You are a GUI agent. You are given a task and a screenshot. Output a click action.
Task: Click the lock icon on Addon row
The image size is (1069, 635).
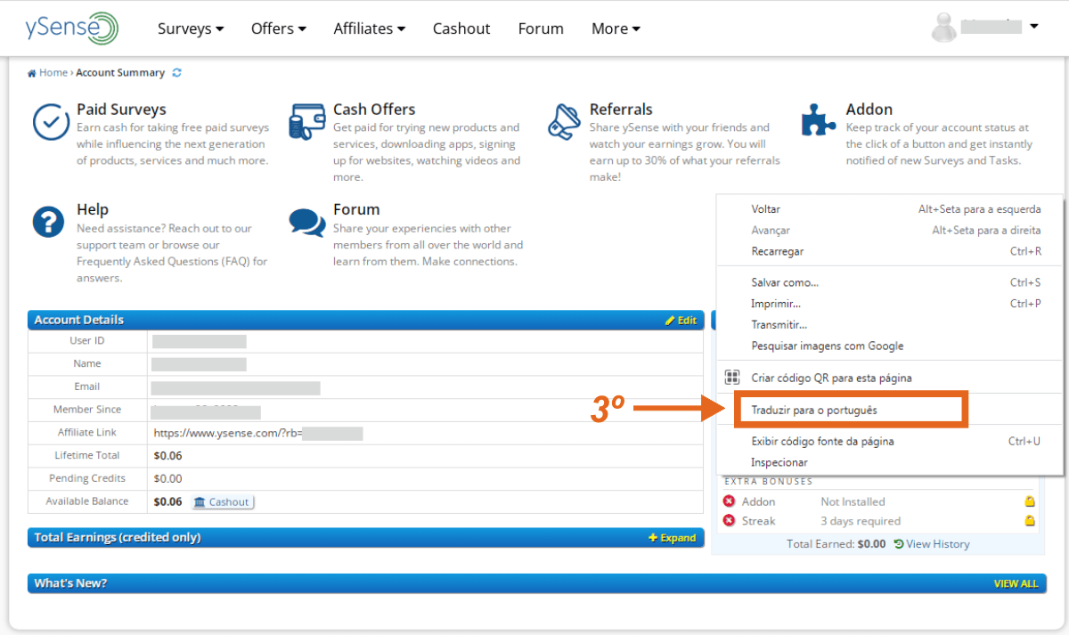click(x=1030, y=501)
